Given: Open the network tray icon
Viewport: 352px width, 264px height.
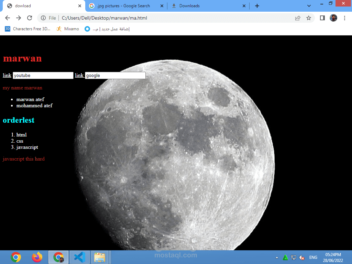Looking at the screenshot, I should click(x=294, y=257).
